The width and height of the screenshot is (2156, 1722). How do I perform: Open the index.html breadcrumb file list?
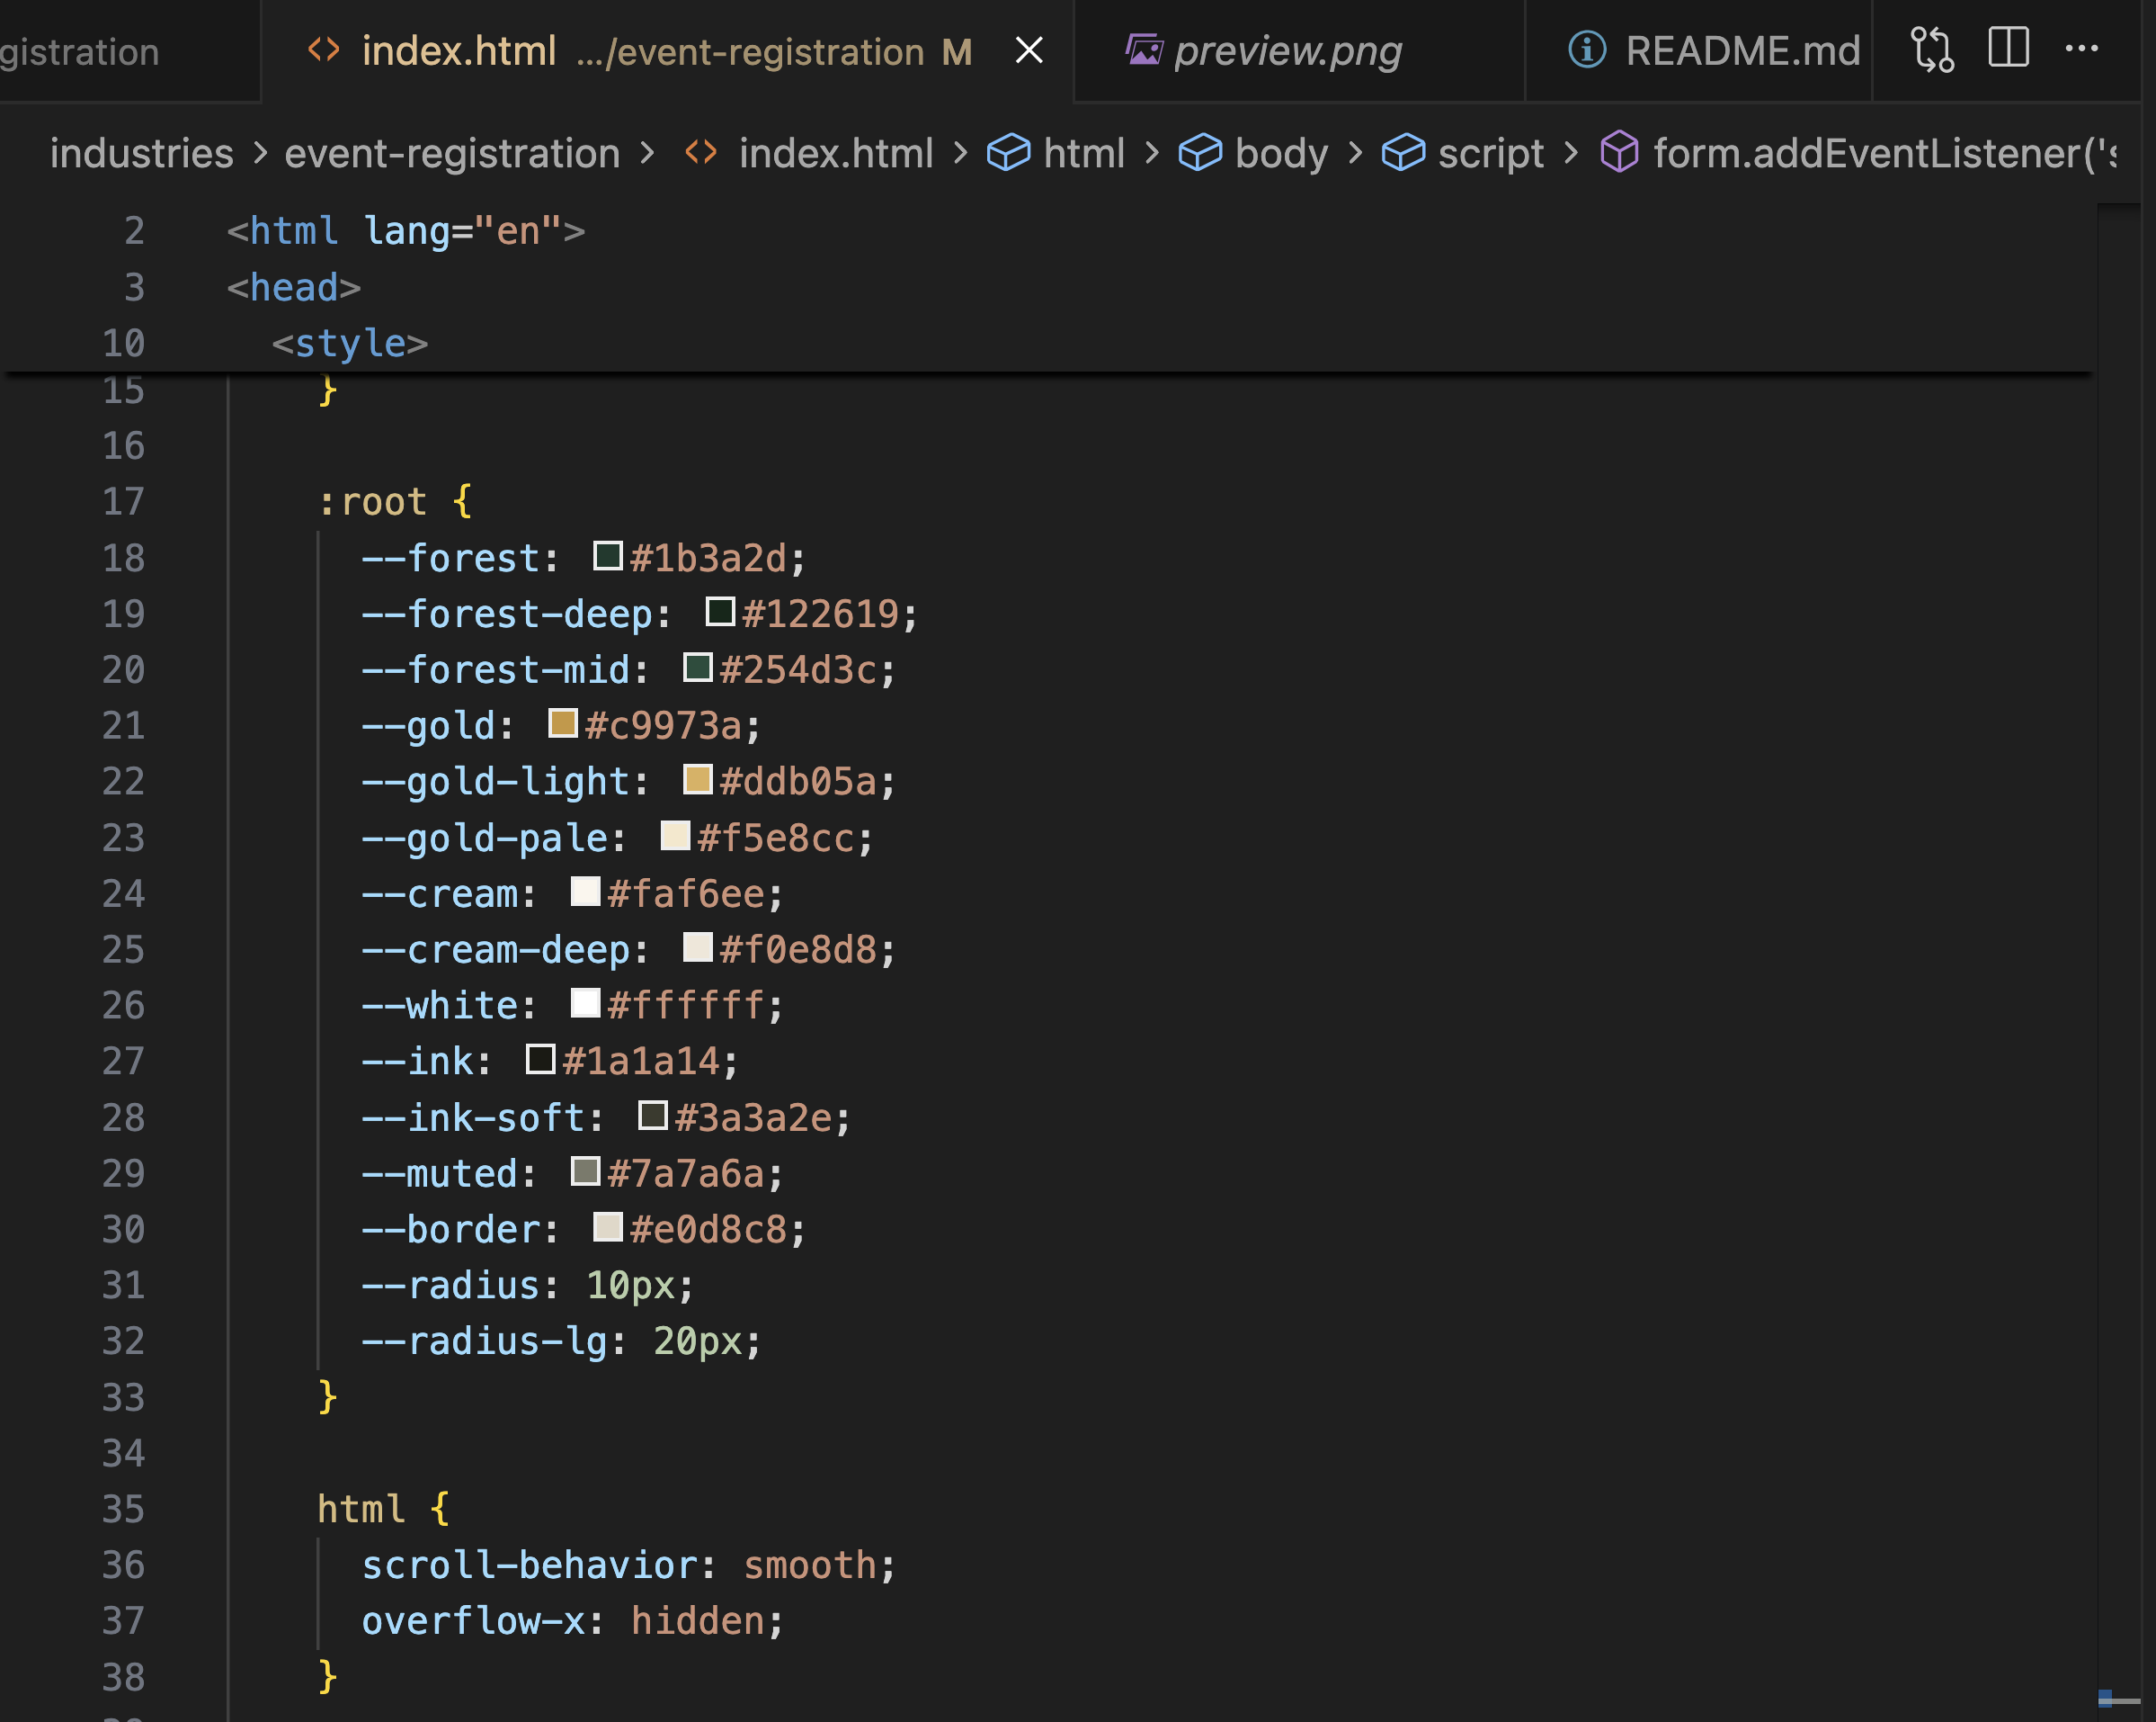(835, 153)
